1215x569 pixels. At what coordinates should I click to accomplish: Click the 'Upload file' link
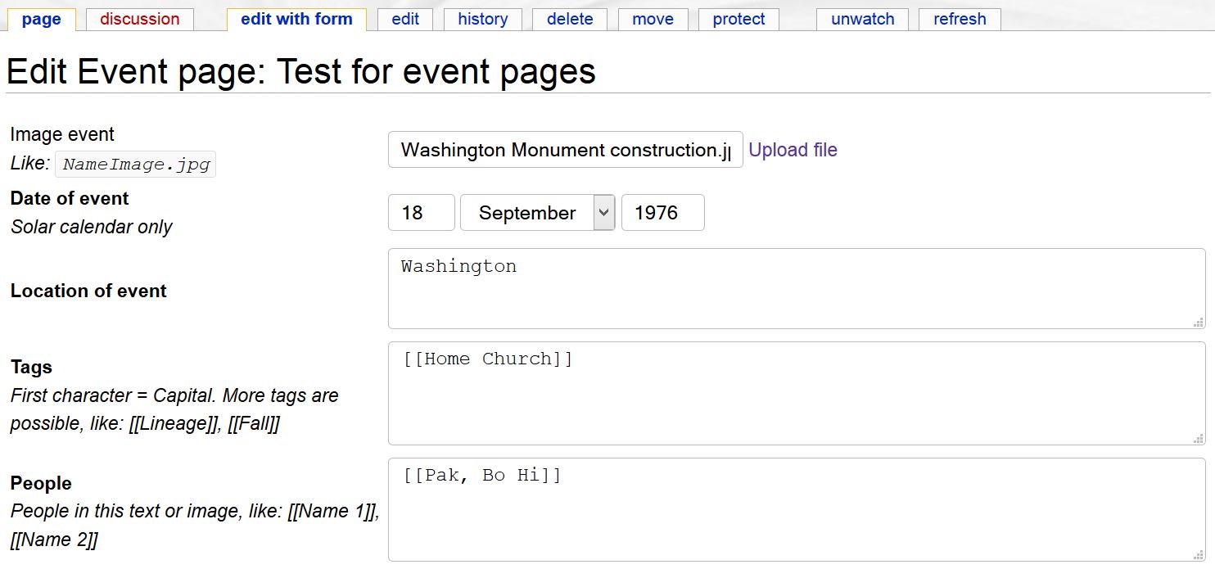(793, 150)
